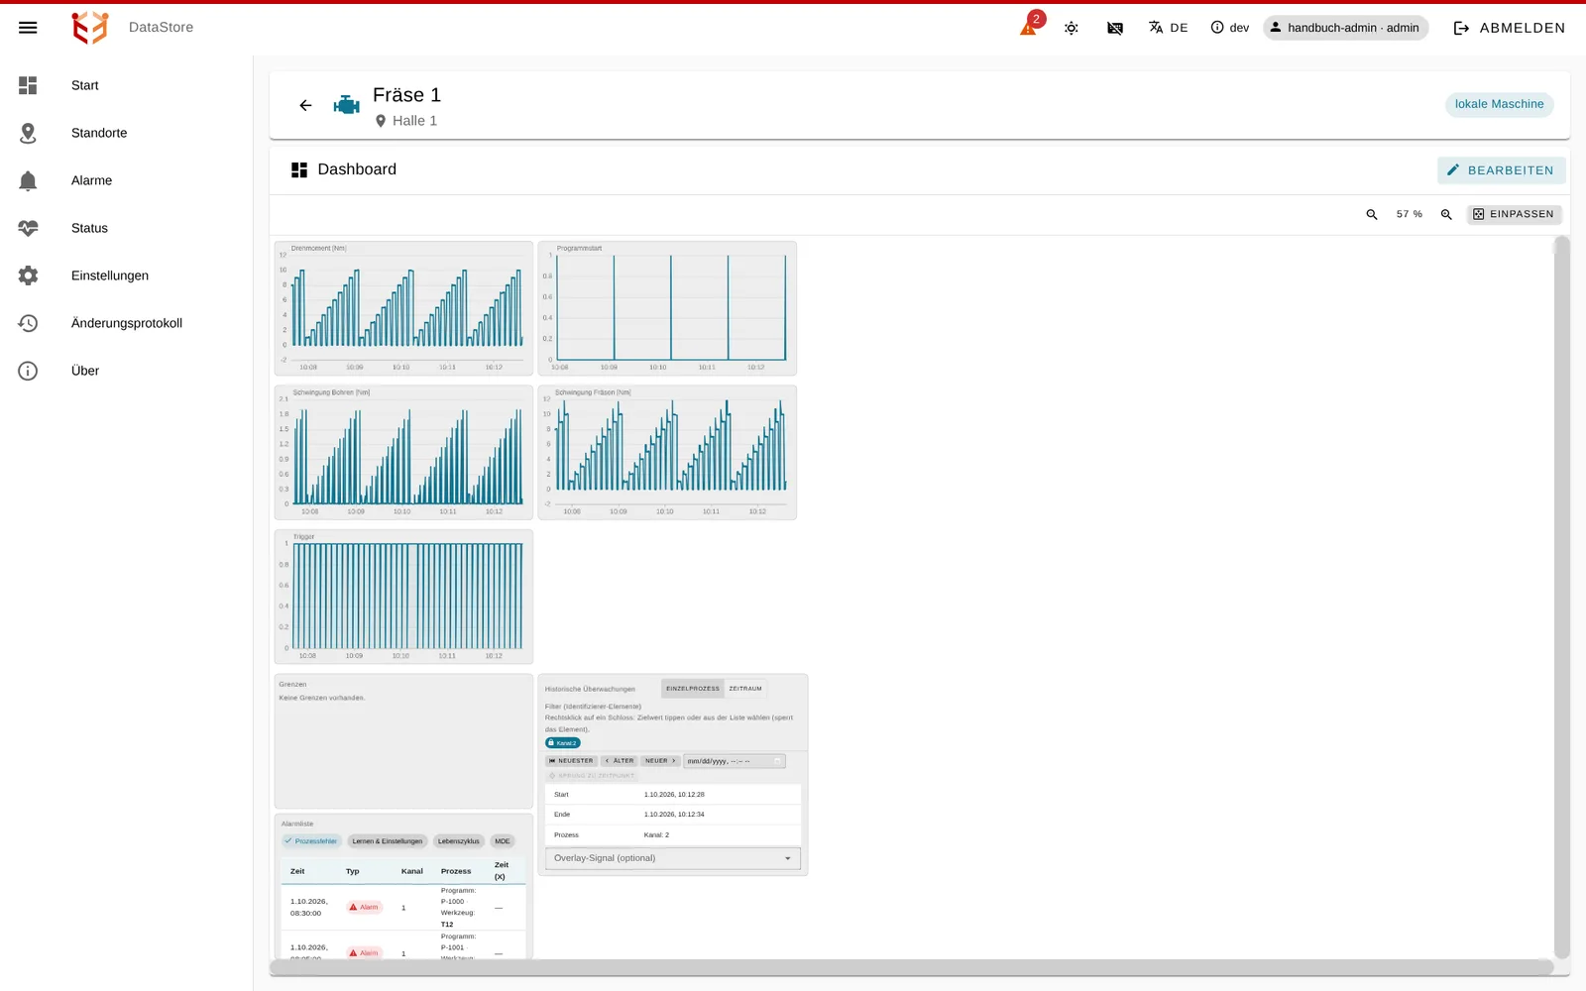Click the Änderungsprotokoll history icon
1586x991 pixels.
pyautogui.click(x=28, y=323)
